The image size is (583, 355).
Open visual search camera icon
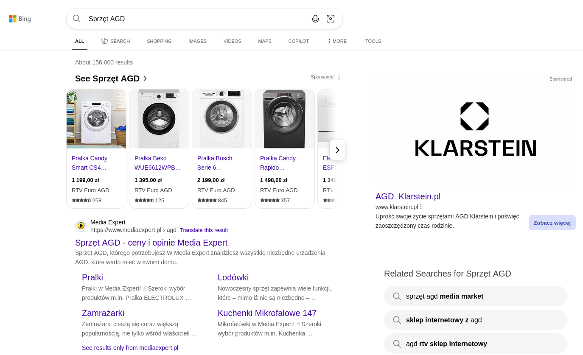click(x=331, y=19)
